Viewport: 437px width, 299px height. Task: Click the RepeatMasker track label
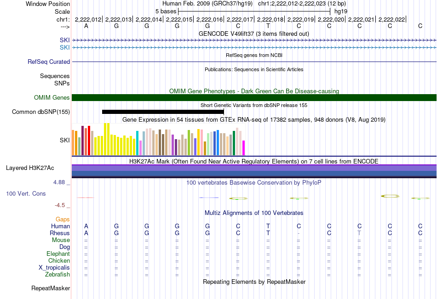point(51,288)
